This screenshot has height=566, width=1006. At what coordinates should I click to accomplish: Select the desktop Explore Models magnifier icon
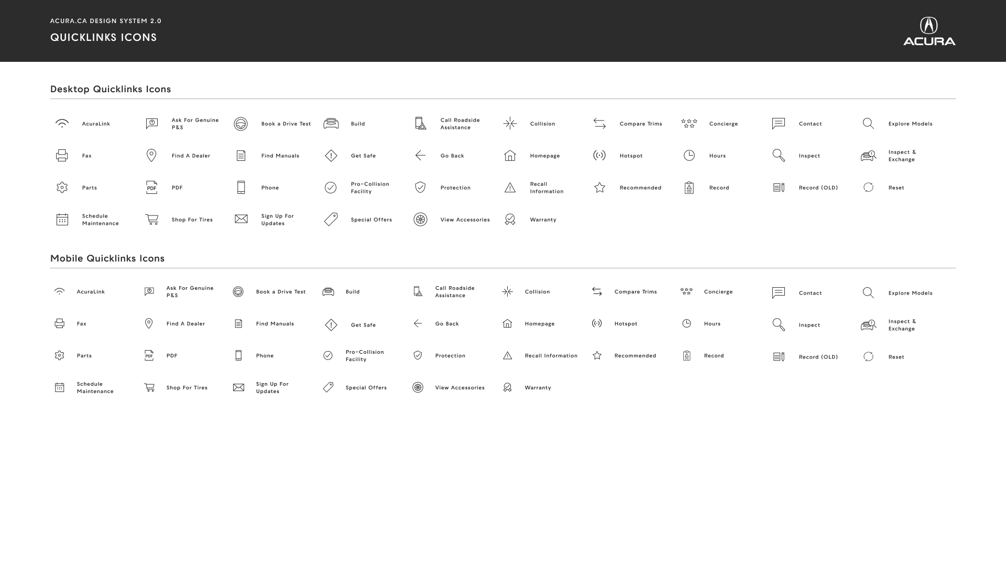(x=868, y=124)
